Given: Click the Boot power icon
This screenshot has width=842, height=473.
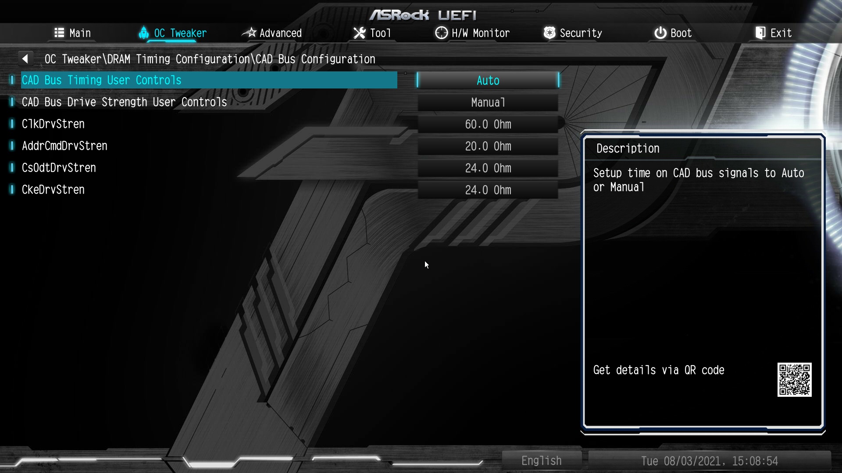Looking at the screenshot, I should 660,33.
